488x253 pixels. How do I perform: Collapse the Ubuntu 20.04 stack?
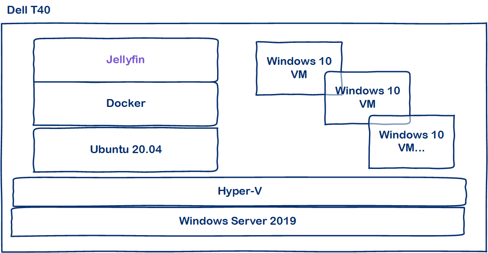tap(126, 150)
